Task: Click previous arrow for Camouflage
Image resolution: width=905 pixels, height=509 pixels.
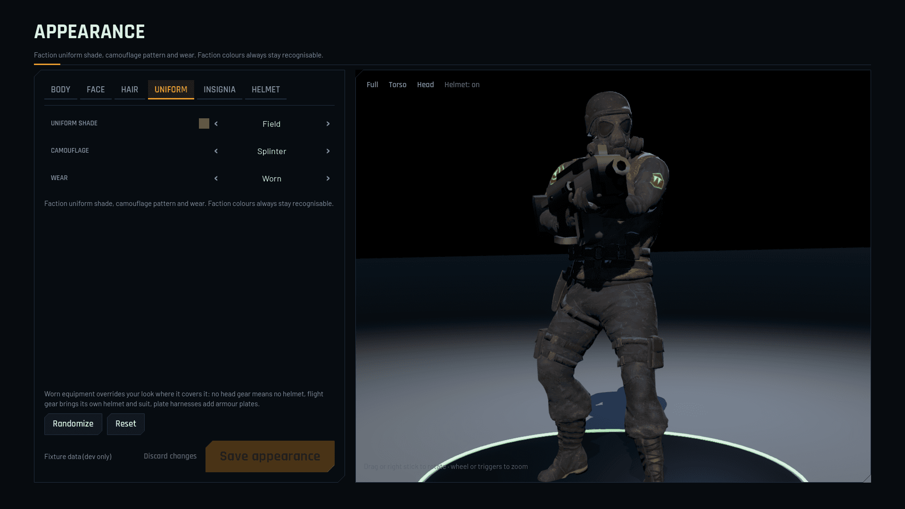Action: click(216, 151)
